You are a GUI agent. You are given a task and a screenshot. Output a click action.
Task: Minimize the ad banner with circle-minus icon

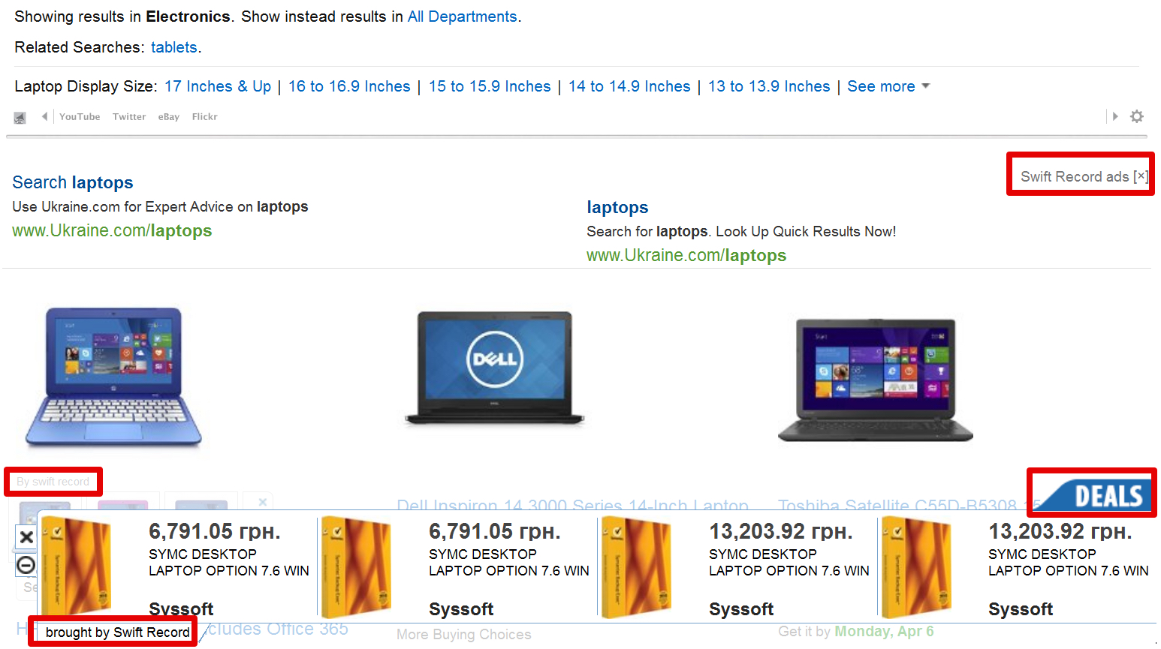pos(26,565)
